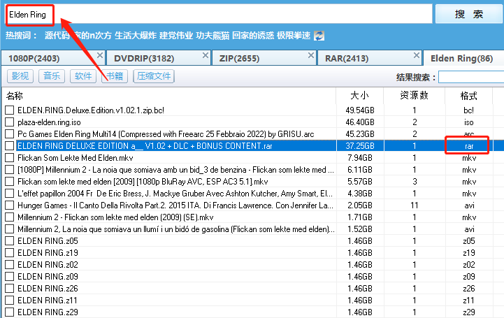
Task: Click hot search word 源代码
Action: tap(57, 36)
